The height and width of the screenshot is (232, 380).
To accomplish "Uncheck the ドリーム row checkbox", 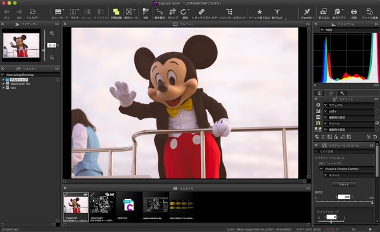I will click(x=377, y=123).
